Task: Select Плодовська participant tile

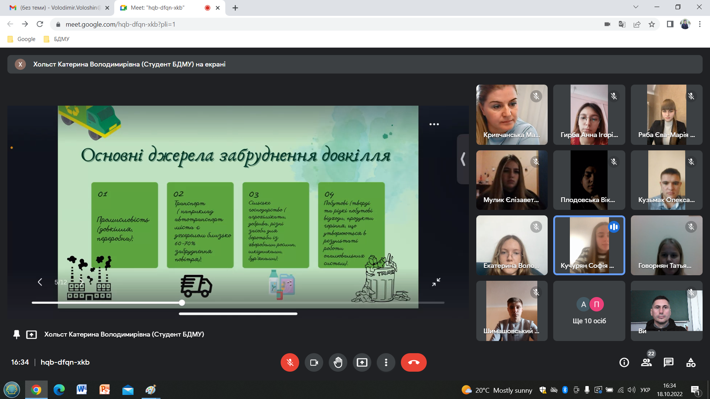Action: (589, 180)
